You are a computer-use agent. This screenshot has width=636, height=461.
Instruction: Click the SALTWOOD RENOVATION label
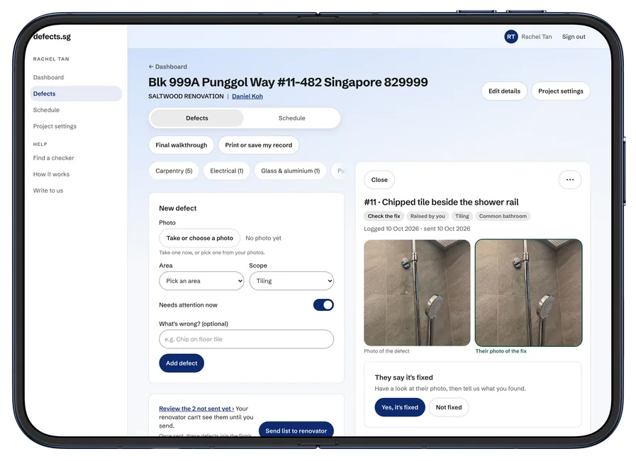(x=186, y=96)
